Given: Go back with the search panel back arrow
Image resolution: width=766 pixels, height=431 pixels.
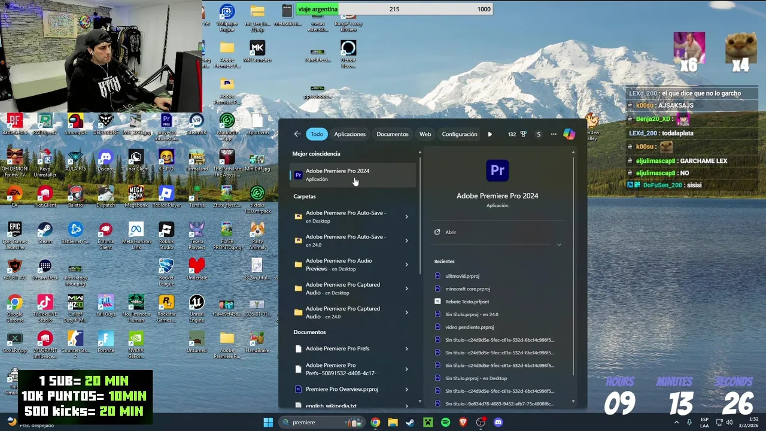Looking at the screenshot, I should [x=297, y=134].
